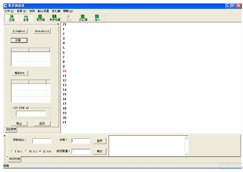
Task: Click the 导入 (import) toolbar icon
Action: click(97, 18)
